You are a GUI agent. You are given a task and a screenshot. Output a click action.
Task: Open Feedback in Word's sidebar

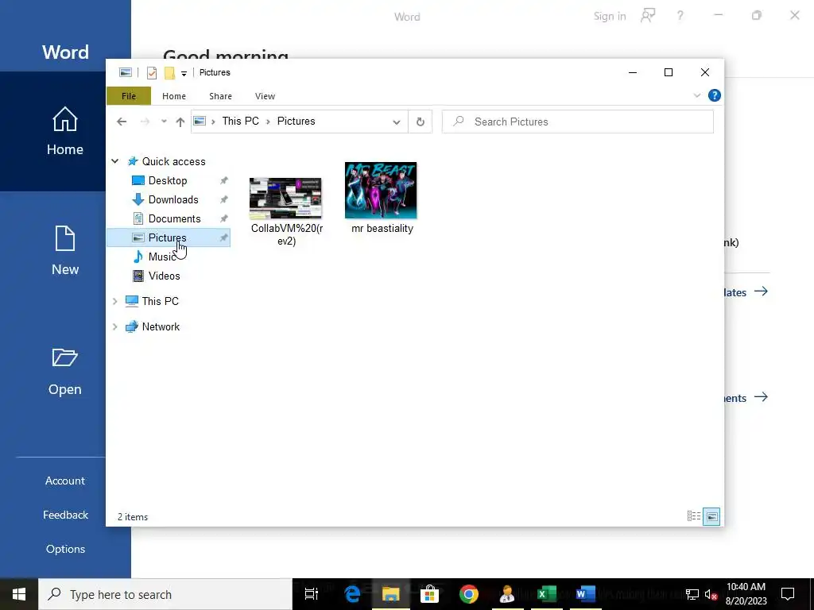coord(65,515)
